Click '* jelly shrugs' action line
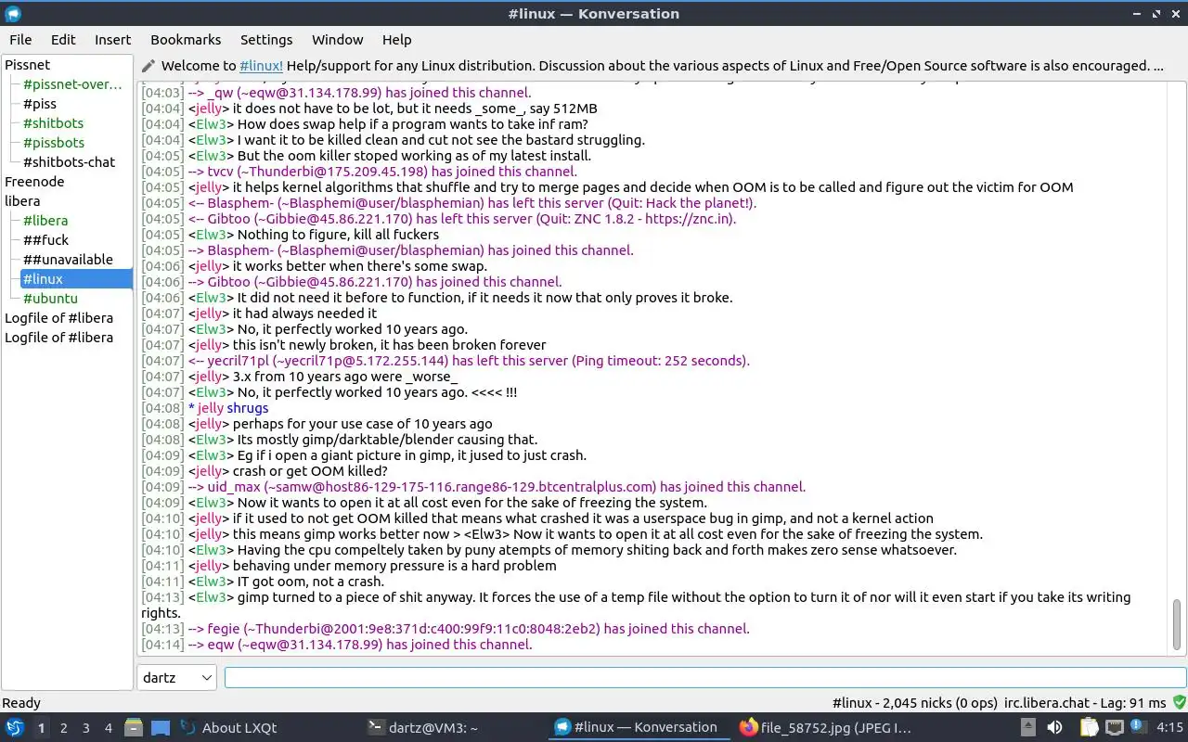 (228, 408)
